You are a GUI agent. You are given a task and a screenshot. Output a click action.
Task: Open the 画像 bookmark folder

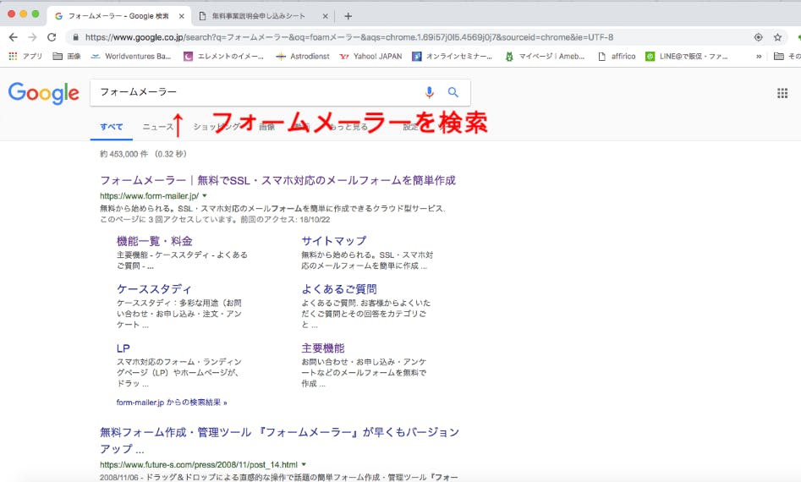[67, 56]
